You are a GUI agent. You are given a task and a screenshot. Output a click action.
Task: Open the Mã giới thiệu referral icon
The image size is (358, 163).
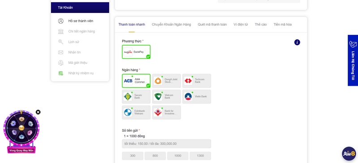coord(61,63)
